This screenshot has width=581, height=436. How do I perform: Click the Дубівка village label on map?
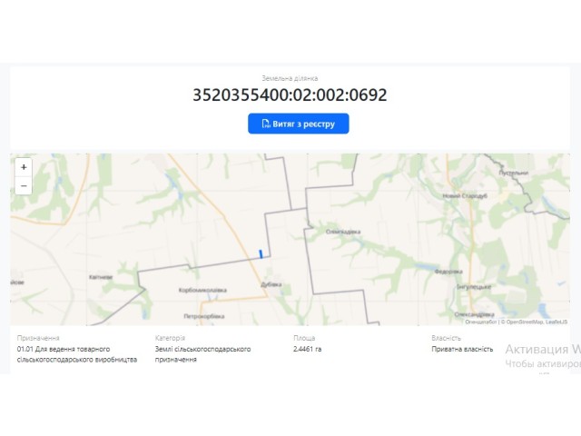coord(271,284)
